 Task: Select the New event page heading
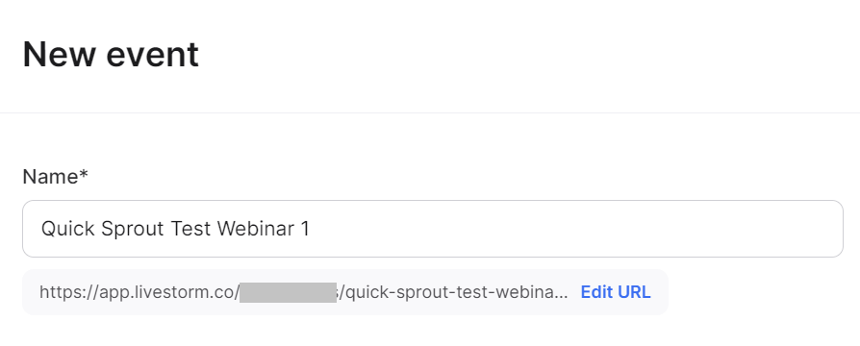[111, 54]
